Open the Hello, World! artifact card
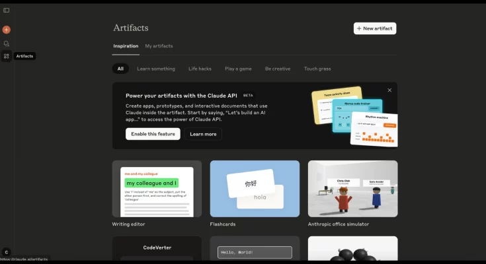Screen dimensions: 486x264 point(255,249)
